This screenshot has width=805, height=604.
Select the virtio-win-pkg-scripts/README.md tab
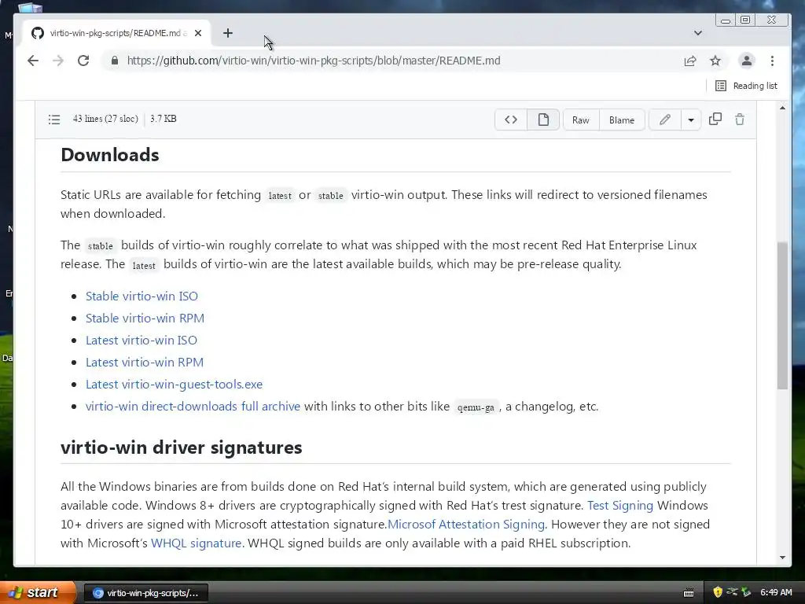116,33
